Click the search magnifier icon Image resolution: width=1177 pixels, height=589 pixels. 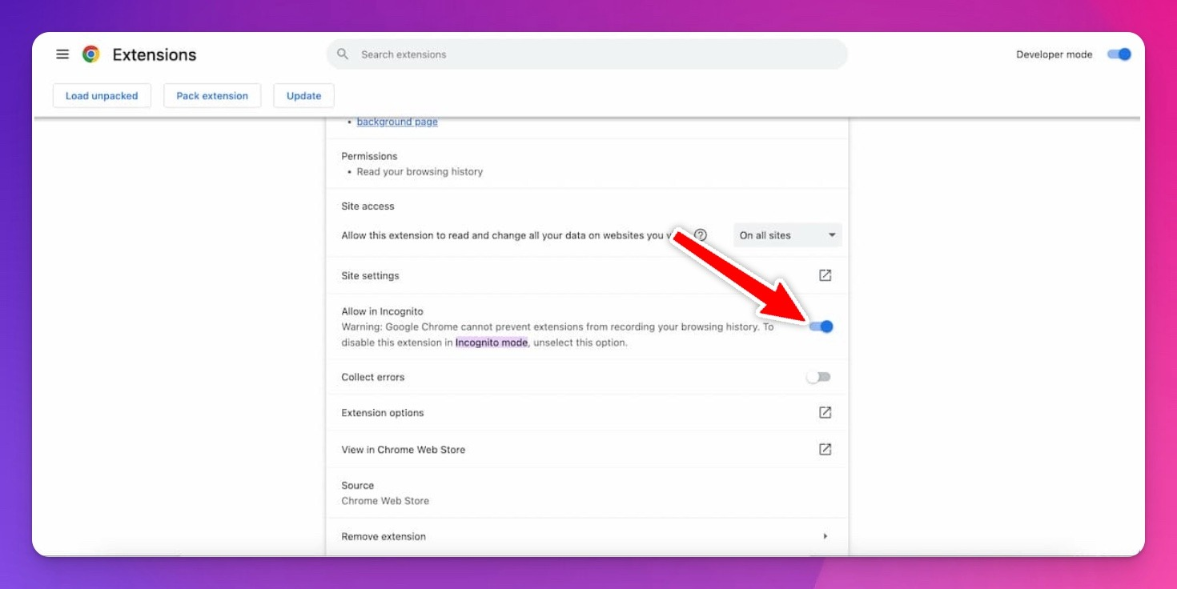pos(343,54)
